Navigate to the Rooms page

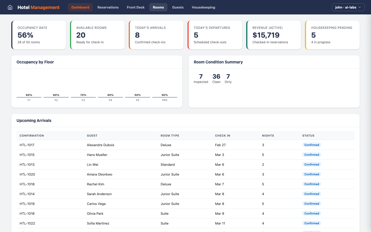[x=158, y=7]
